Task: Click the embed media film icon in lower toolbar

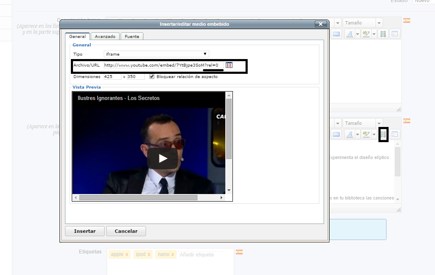Action: tap(383, 134)
